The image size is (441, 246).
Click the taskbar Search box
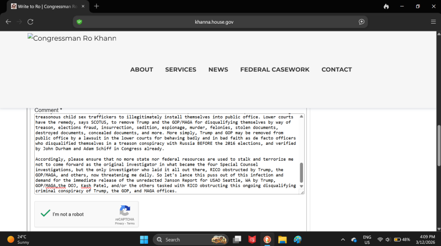[190, 239]
